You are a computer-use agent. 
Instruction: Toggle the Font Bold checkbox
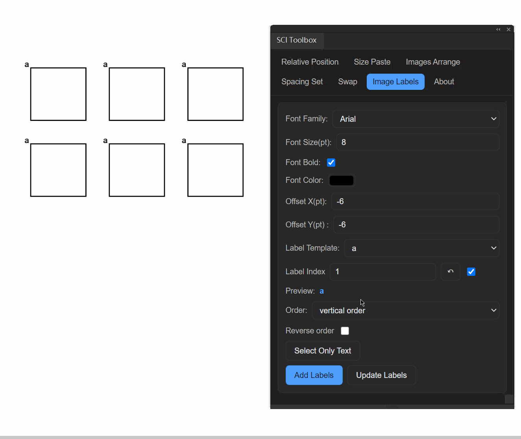331,163
